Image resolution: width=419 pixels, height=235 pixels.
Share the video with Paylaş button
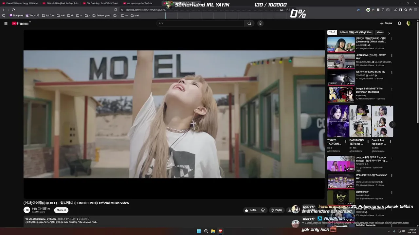pos(276,210)
